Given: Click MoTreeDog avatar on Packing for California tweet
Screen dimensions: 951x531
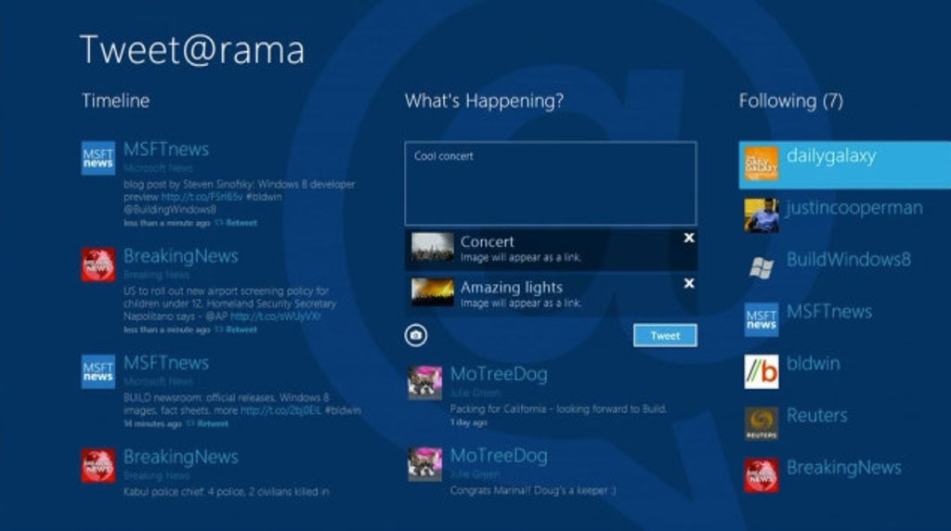Looking at the screenshot, I should [x=424, y=382].
